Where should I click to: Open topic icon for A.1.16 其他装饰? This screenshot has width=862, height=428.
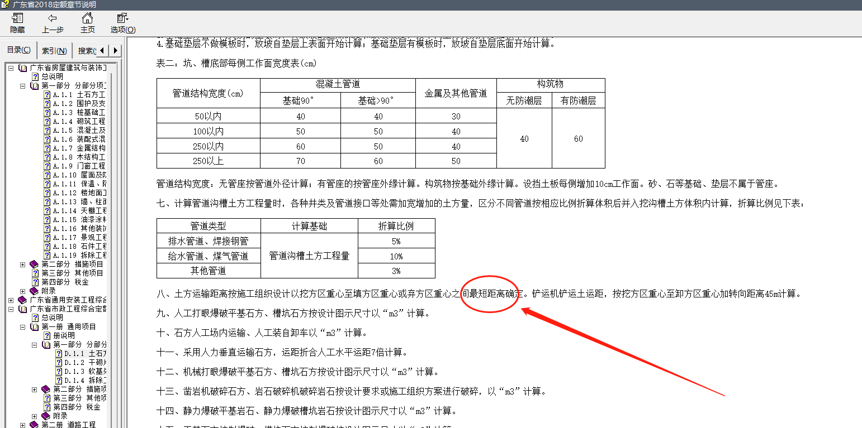tap(47, 228)
